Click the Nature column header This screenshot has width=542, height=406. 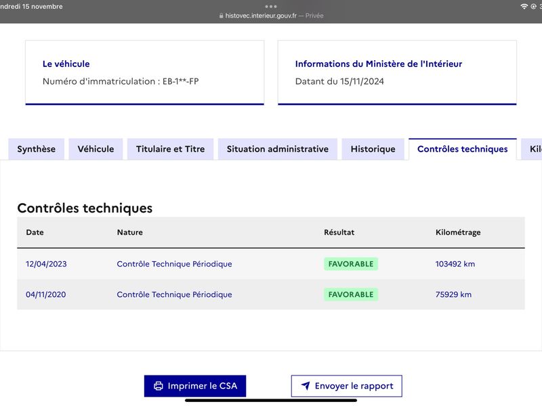130,232
